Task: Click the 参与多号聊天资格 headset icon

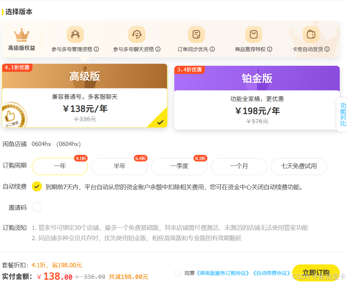Action: click(137, 34)
